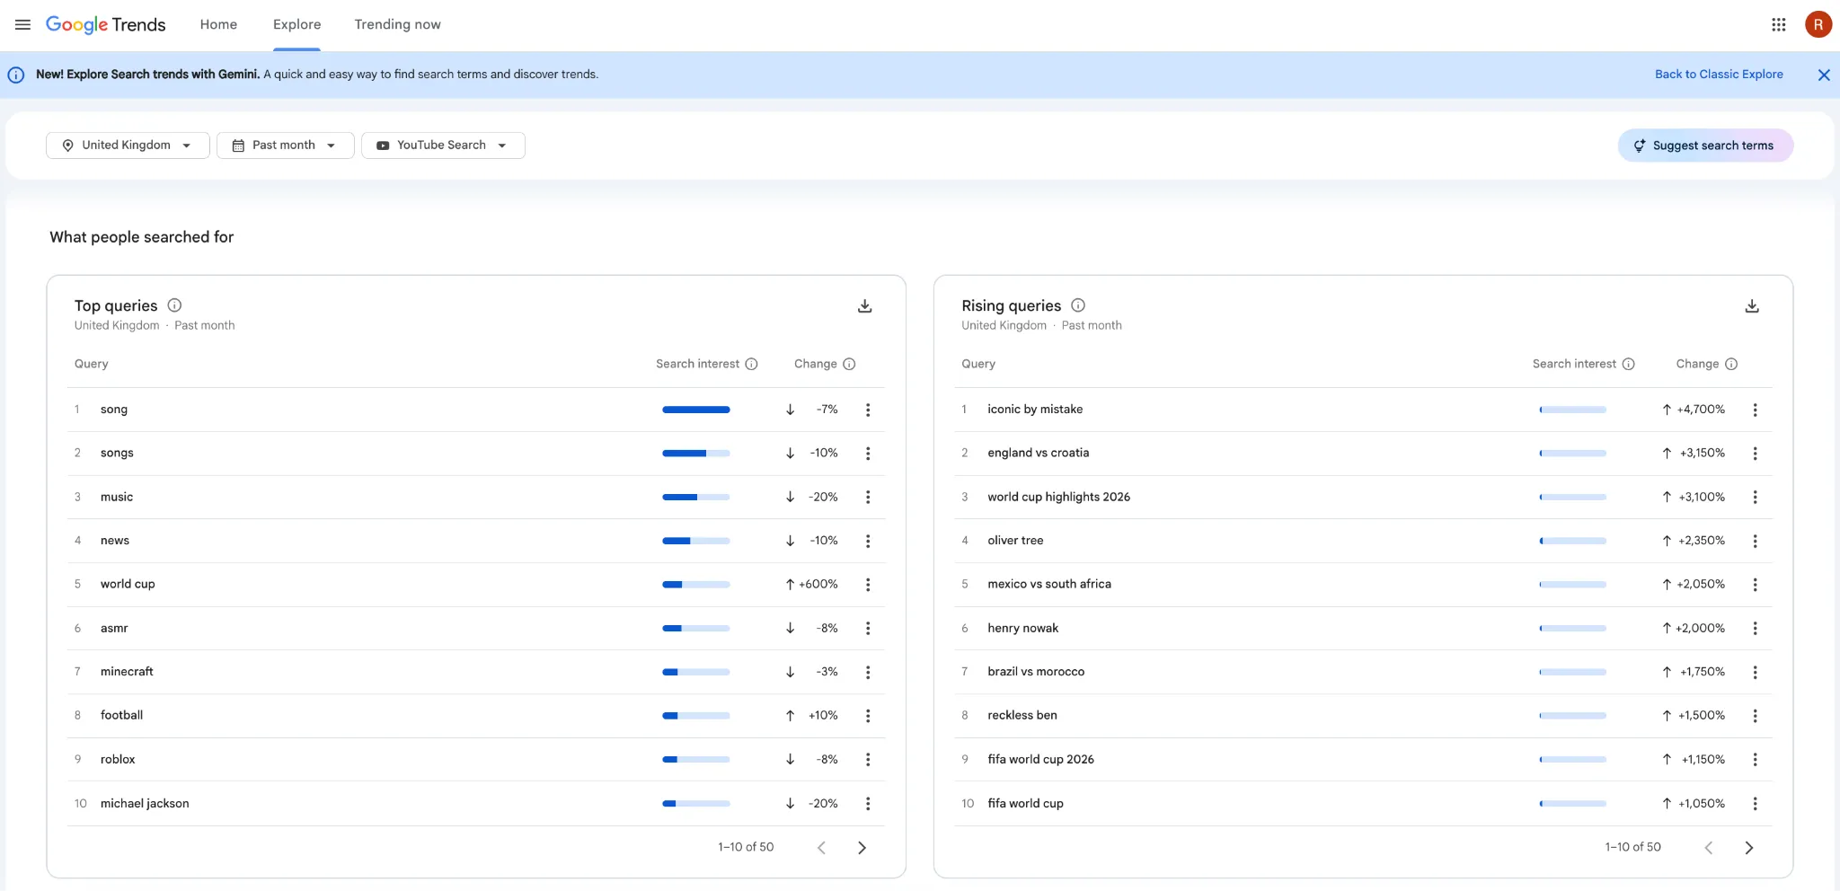Image resolution: width=1840 pixels, height=891 pixels.
Task: Select the query 'brazil vs morocco'
Action: (1036, 672)
